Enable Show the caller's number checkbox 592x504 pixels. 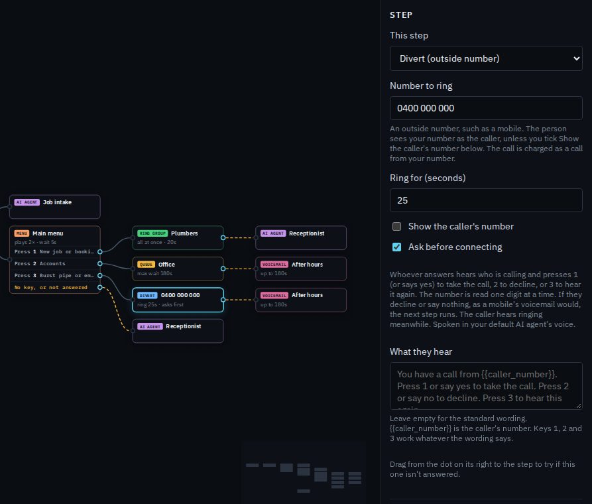[396, 226]
